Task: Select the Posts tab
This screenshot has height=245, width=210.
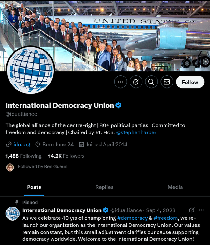Action: 34,187
